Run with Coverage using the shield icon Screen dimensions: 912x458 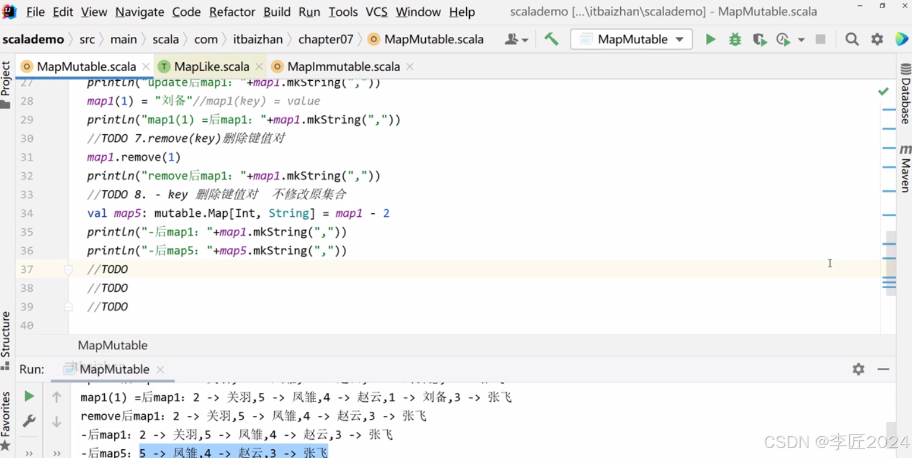click(760, 39)
